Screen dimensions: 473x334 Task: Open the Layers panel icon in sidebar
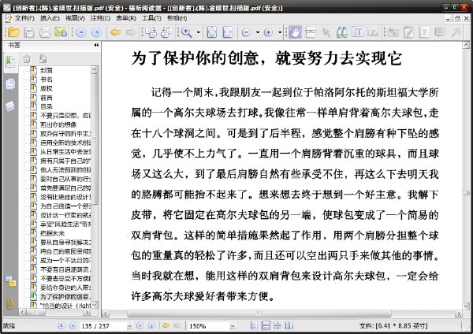tap(9, 106)
